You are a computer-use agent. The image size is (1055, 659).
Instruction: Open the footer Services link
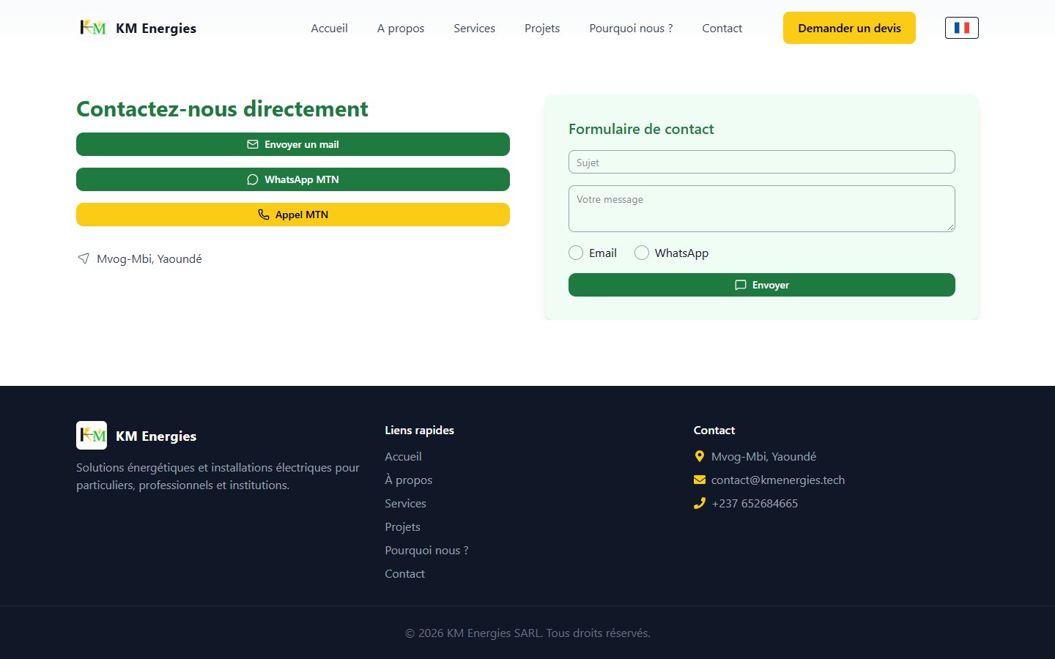click(406, 503)
